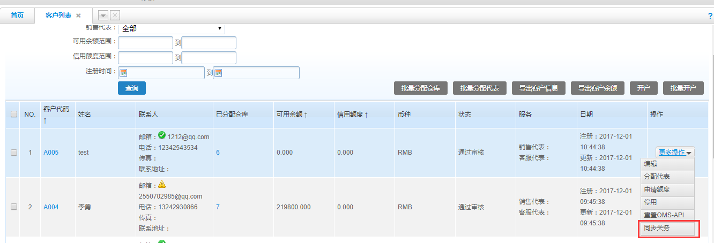The height and width of the screenshot is (243, 714).
Task: Toggle the select-all checkbox in table header
Action: 14,114
